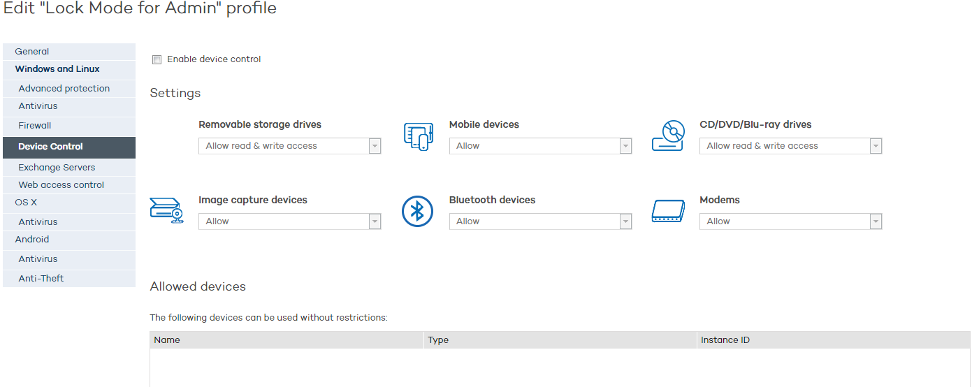Expand the Mobile devices dropdown
This screenshot has width=972, height=387.
pos(540,146)
